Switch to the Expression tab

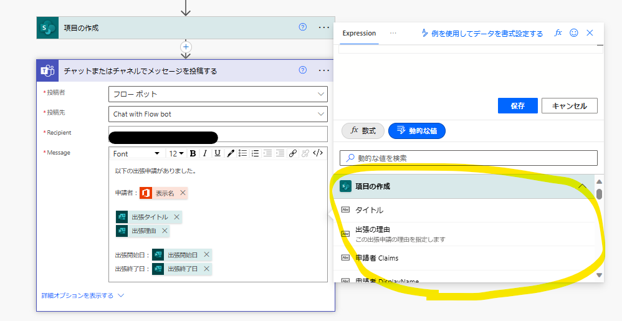click(x=359, y=33)
